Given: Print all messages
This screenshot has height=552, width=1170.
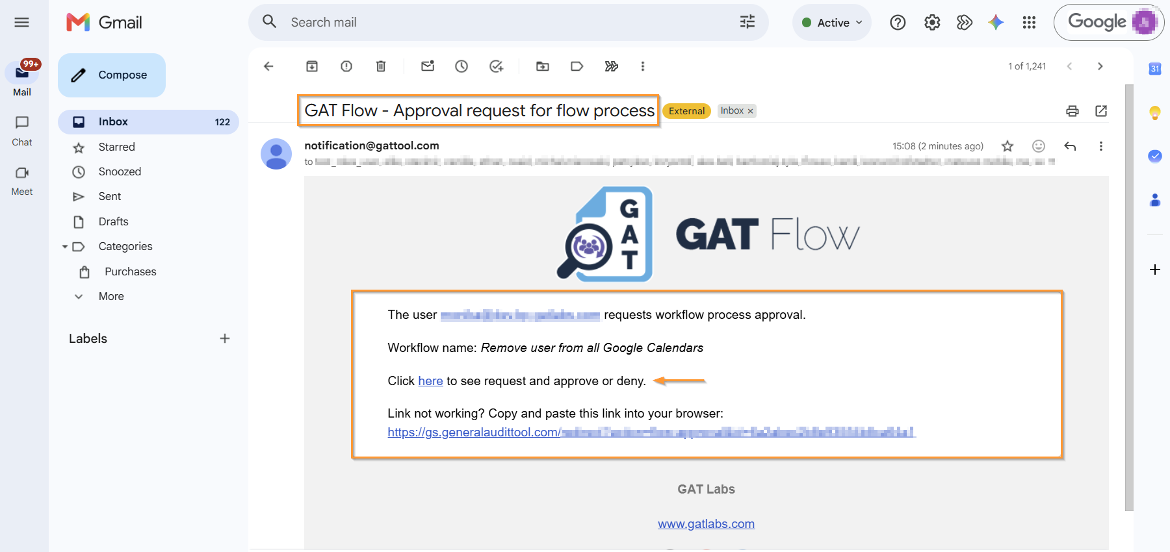Looking at the screenshot, I should [1072, 111].
